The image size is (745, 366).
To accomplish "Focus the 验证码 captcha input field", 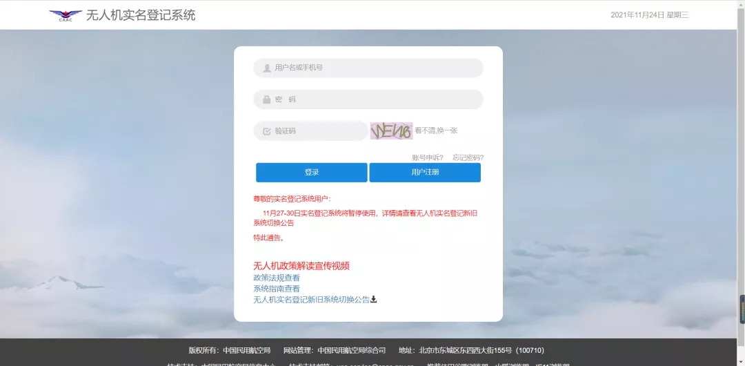I will 317,131.
